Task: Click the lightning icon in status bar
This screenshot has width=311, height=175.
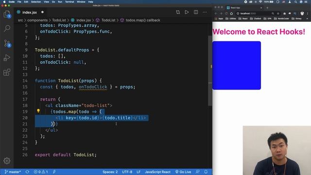Action: click(x=54, y=172)
